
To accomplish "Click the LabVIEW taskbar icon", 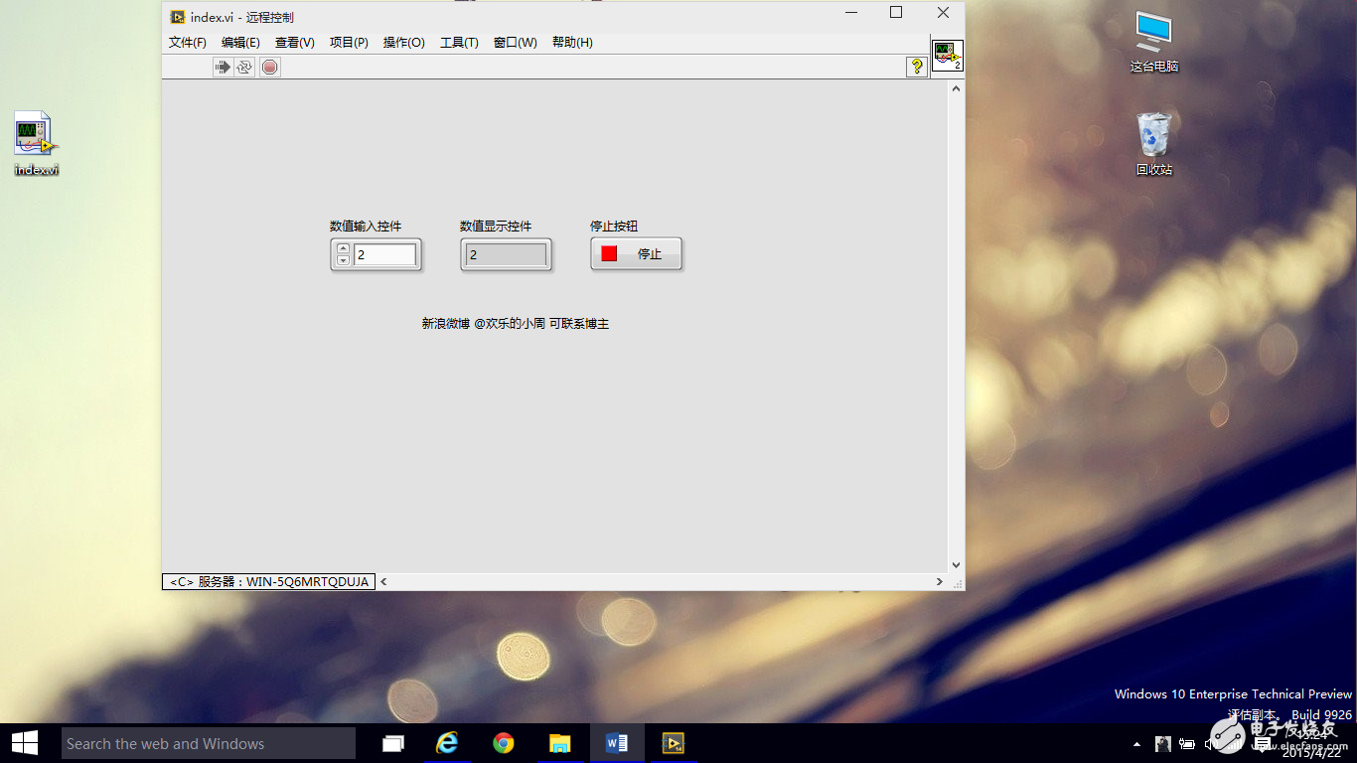I will click(673, 743).
